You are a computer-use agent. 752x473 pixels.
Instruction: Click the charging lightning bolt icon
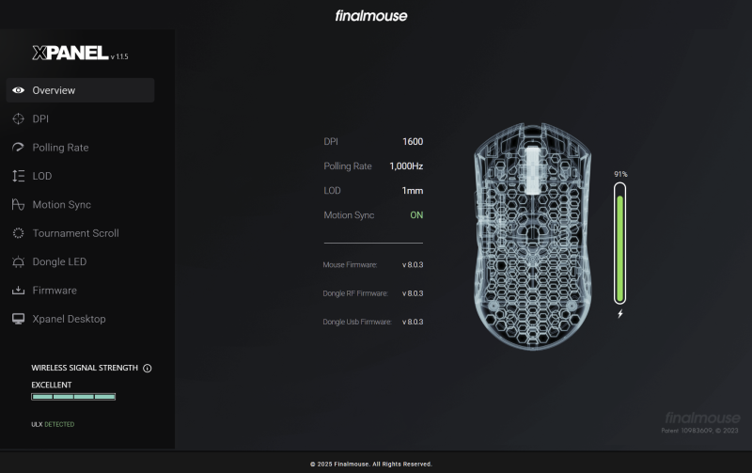click(620, 314)
